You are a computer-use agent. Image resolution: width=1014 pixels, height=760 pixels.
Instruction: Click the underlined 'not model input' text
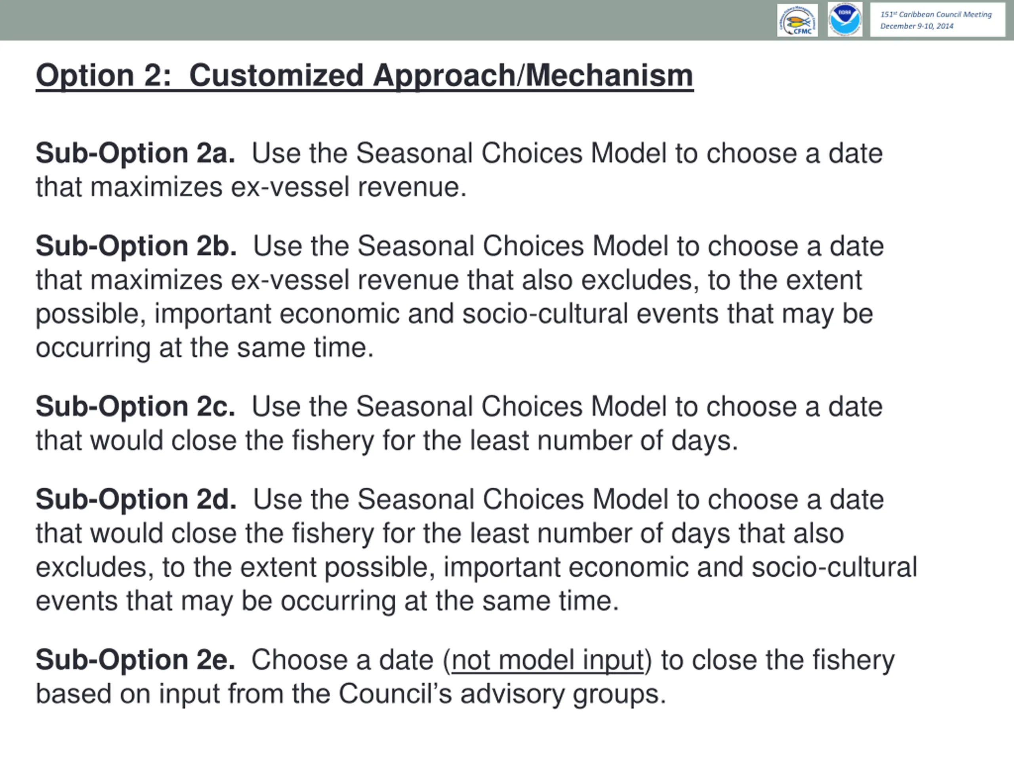click(547, 661)
